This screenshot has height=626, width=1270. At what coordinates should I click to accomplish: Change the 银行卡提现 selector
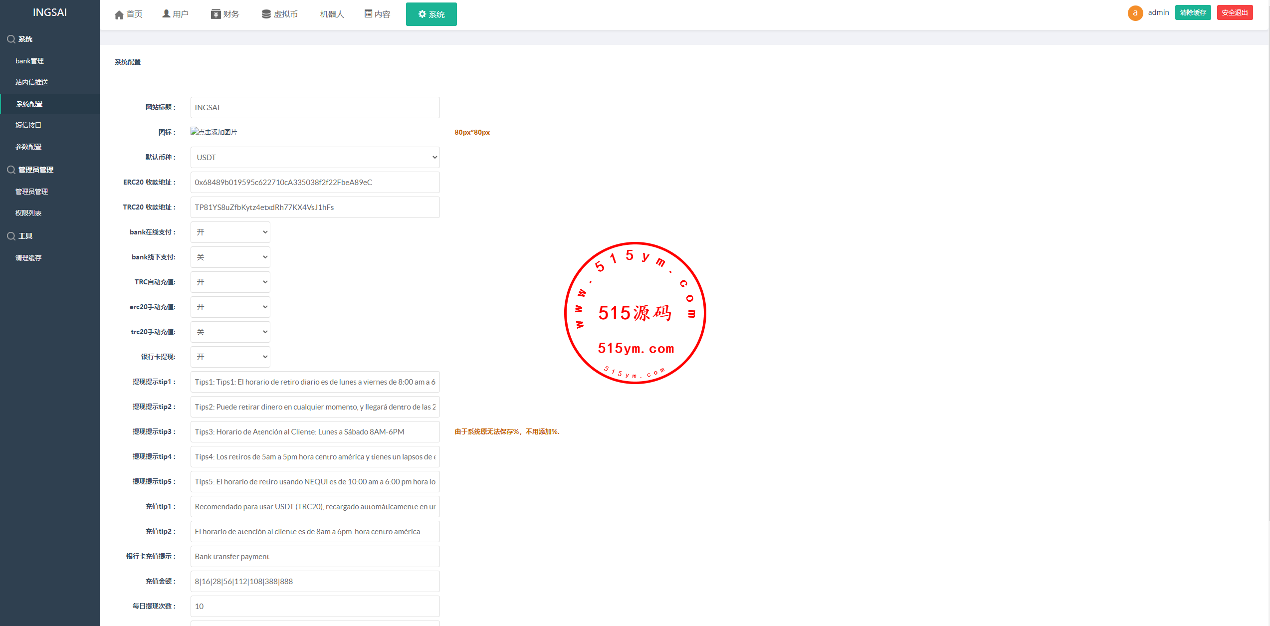point(230,357)
